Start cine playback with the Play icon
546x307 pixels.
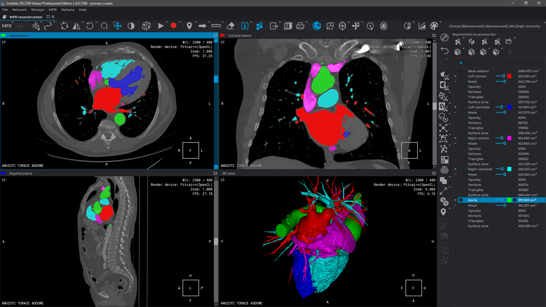click(x=161, y=26)
